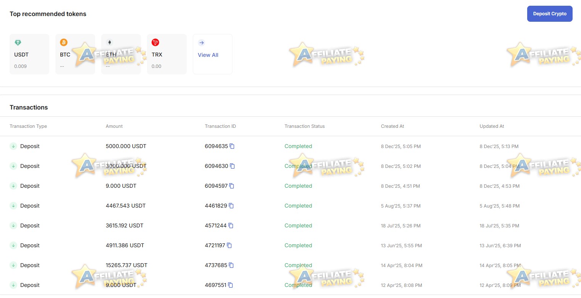Click the USDT balance value 0.009

tap(21, 66)
